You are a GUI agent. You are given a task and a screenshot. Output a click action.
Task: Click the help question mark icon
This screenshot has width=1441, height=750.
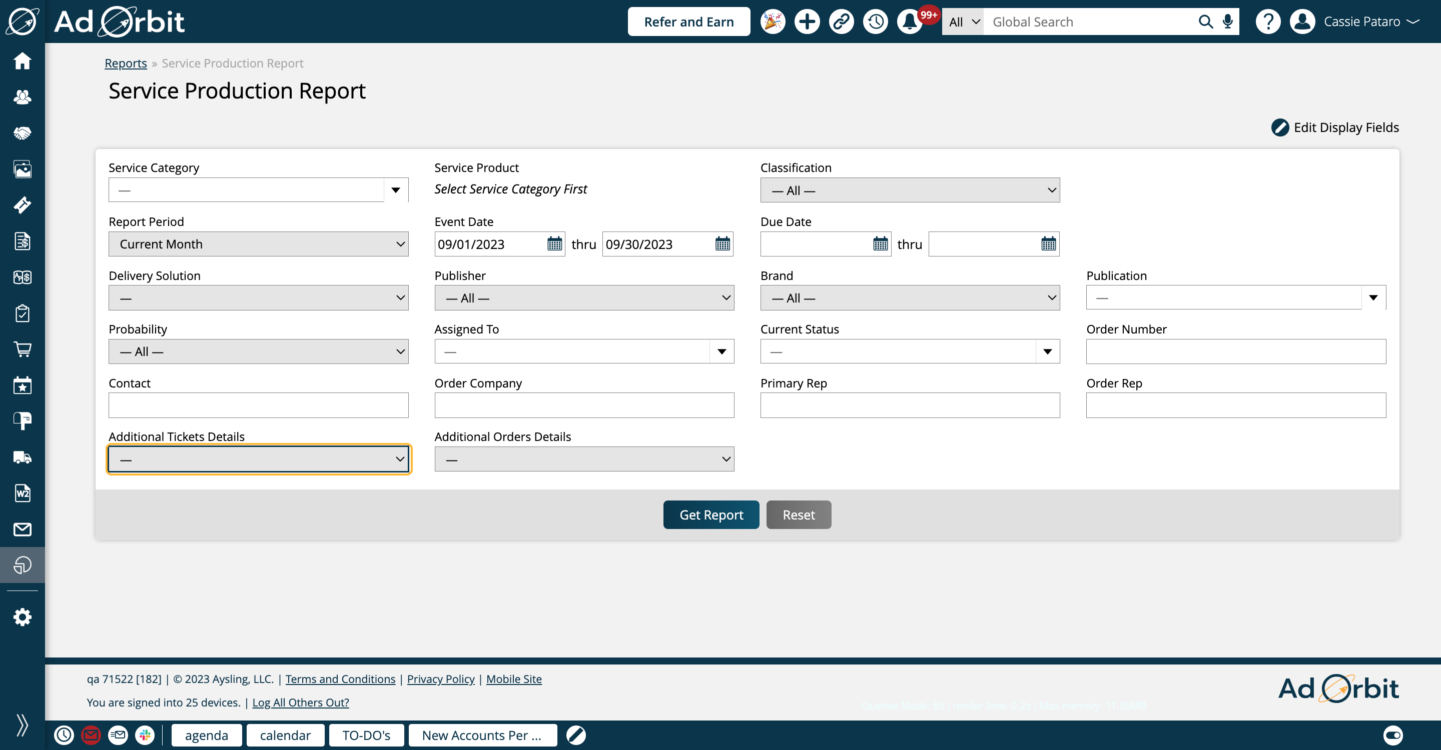(1267, 21)
